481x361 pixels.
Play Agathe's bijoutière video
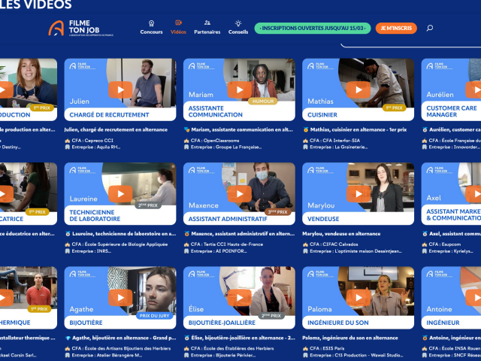120,298
